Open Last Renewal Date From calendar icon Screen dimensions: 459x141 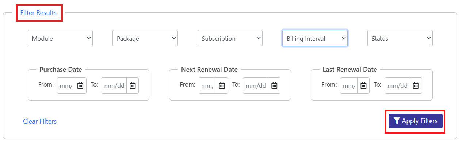pos(363,85)
